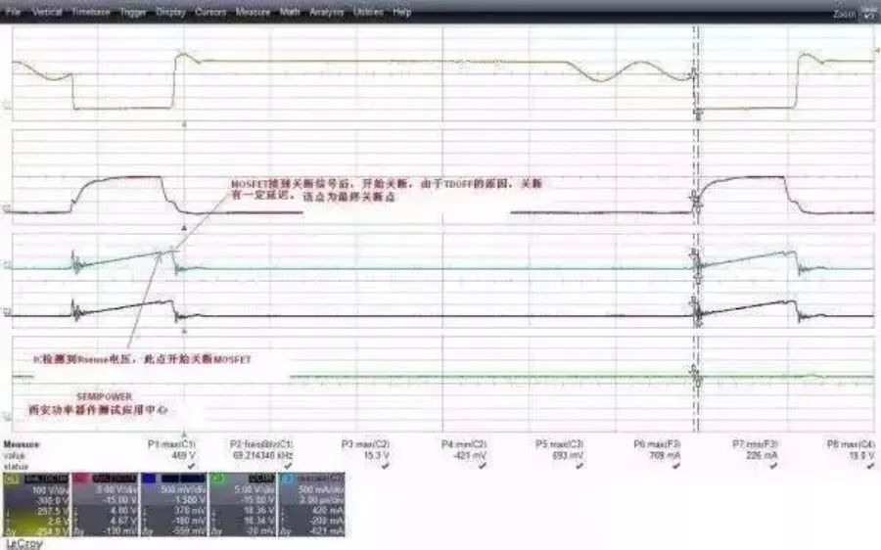The height and width of the screenshot is (550, 881).
Task: Open the Vertical menu
Action: (47, 13)
